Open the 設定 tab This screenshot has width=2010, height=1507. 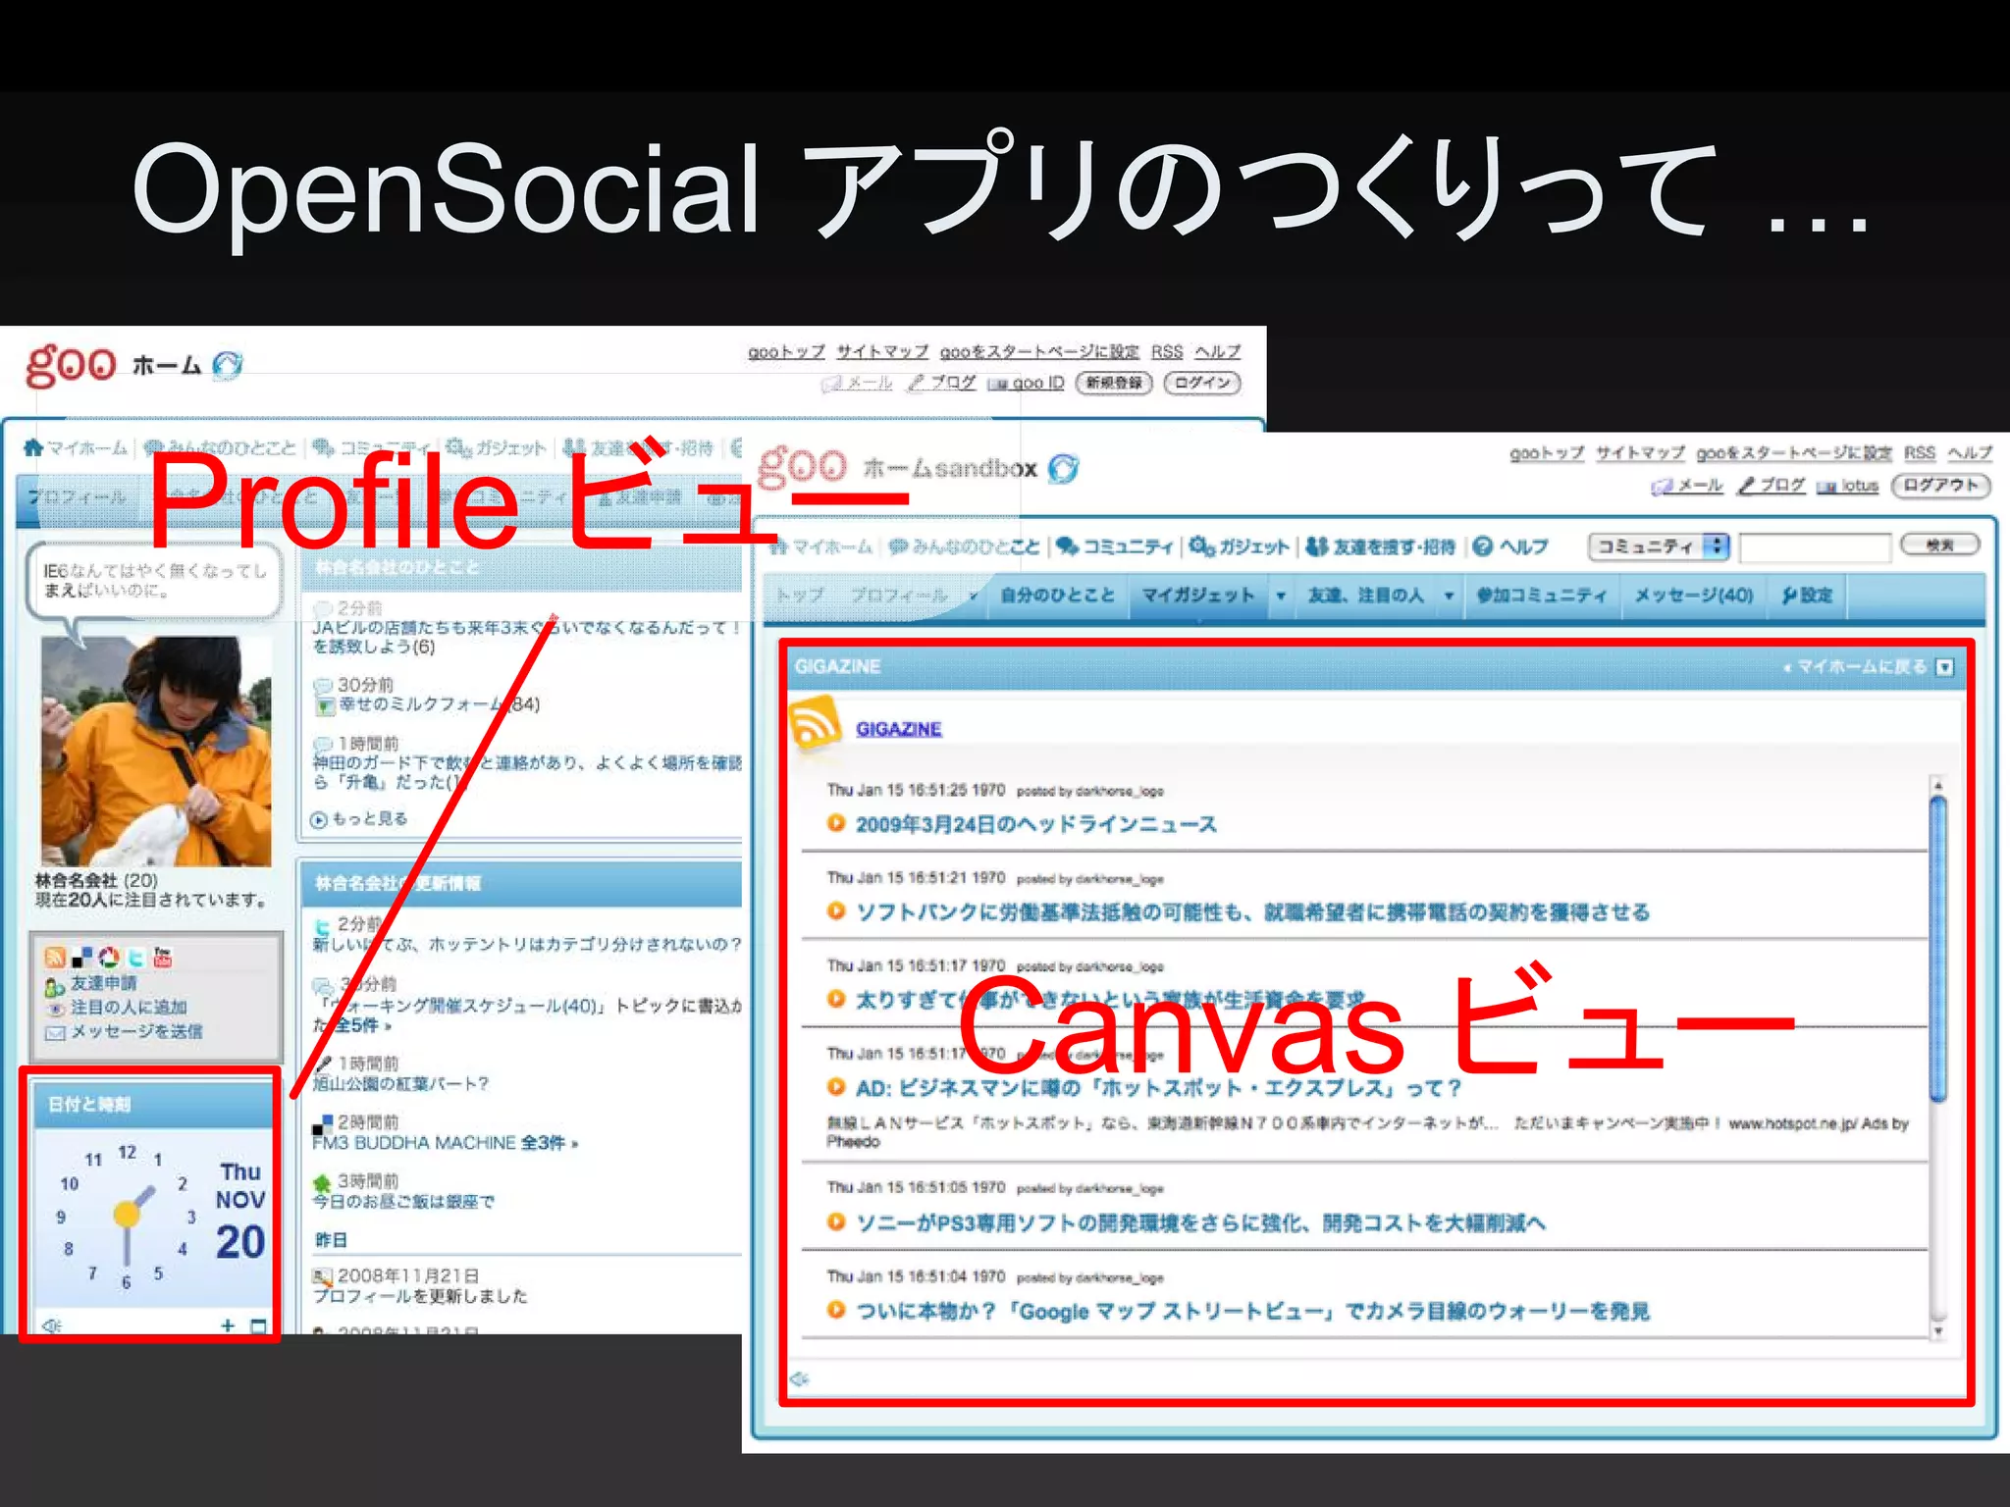pos(1807,596)
